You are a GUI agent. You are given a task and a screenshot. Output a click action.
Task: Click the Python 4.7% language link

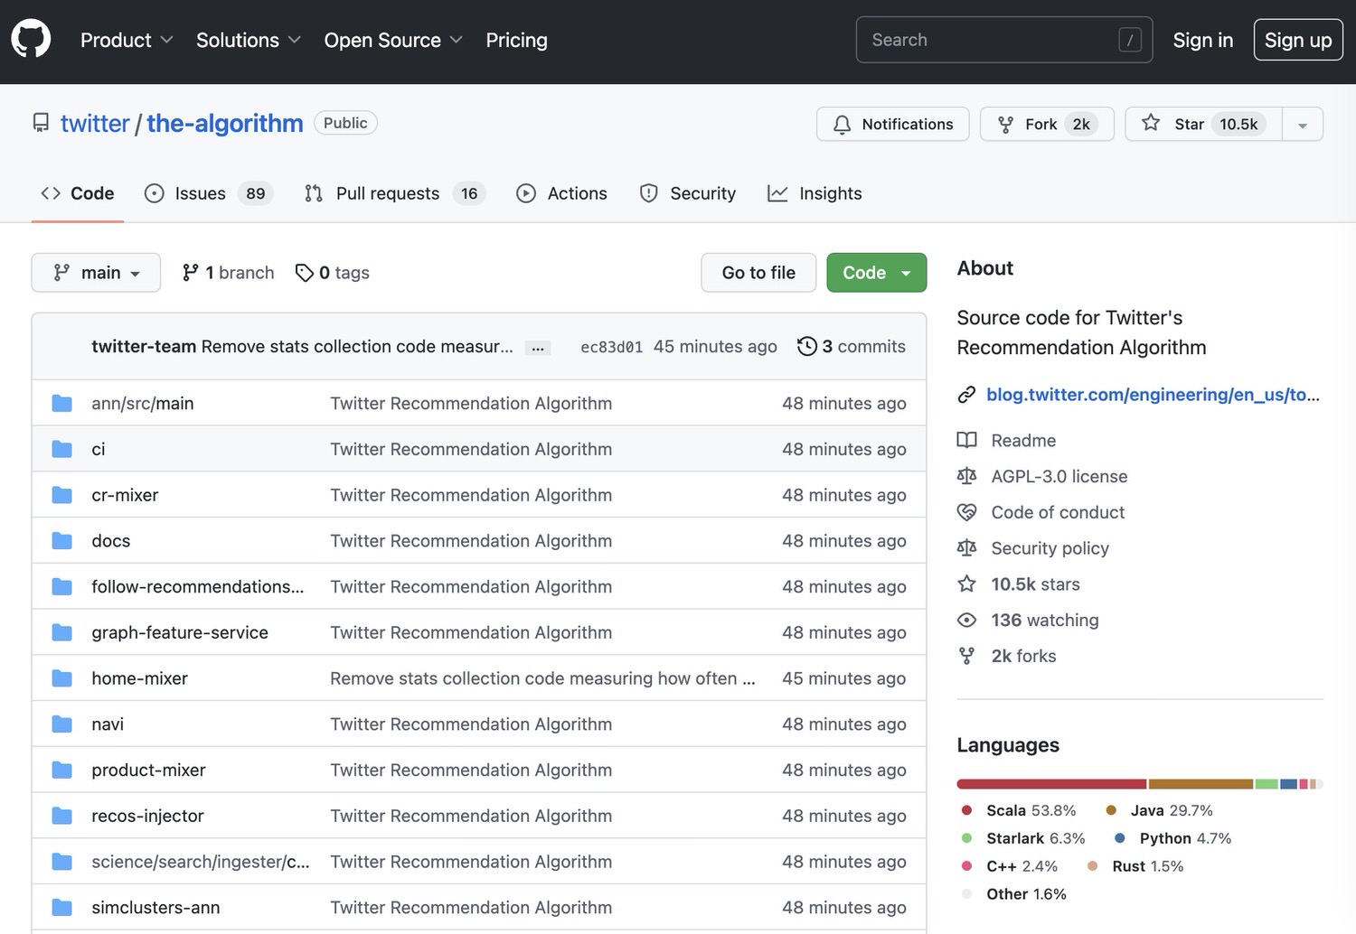[1172, 838]
